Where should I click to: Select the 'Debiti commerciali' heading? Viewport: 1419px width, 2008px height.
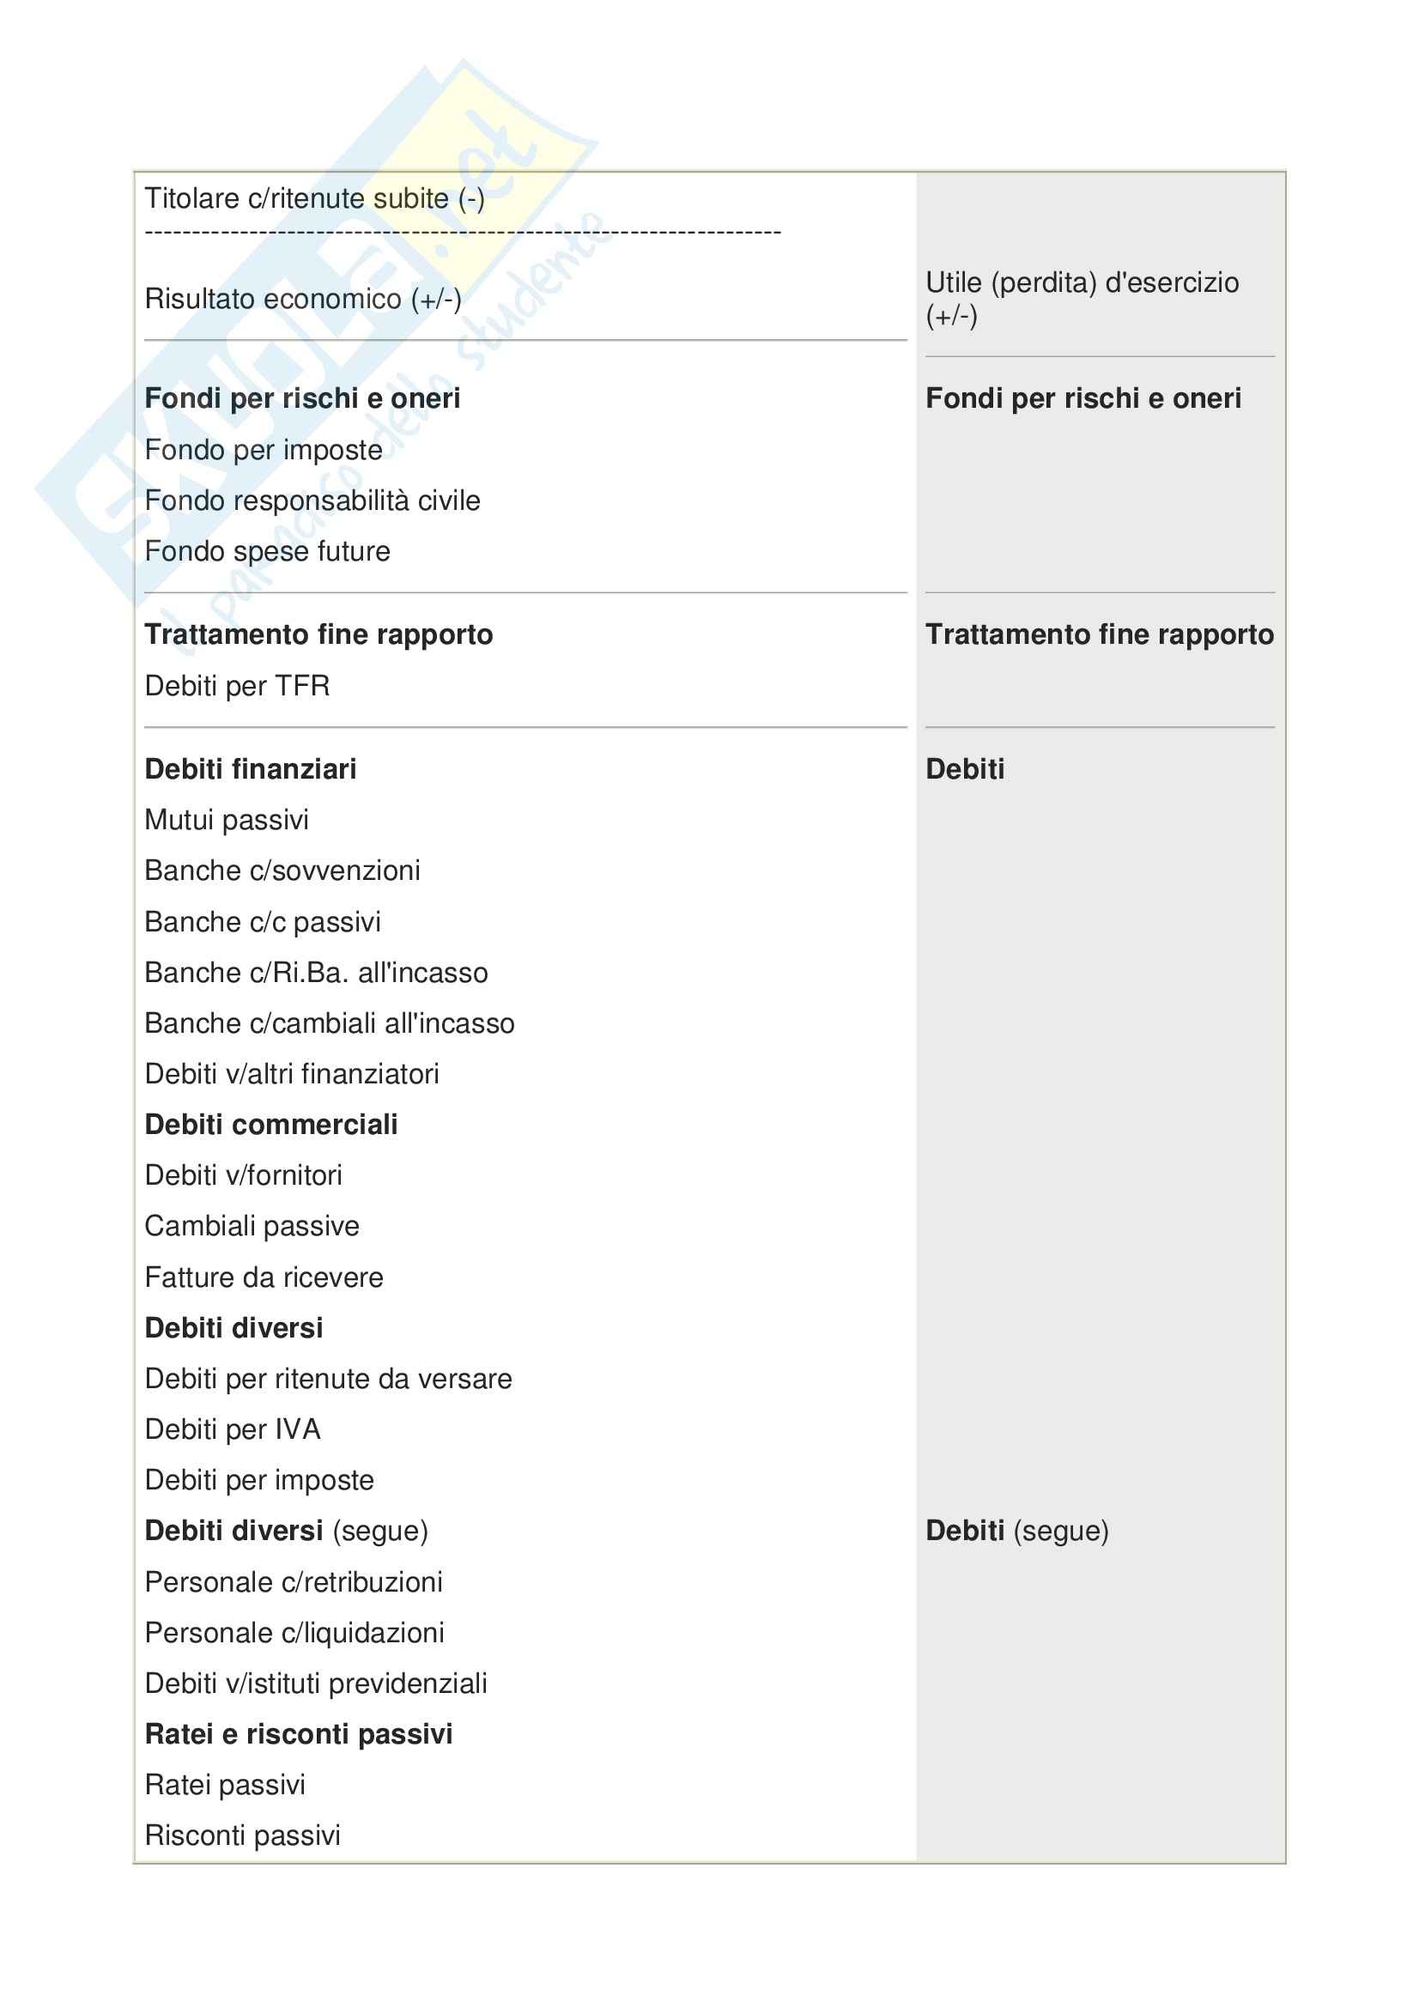271,1125
